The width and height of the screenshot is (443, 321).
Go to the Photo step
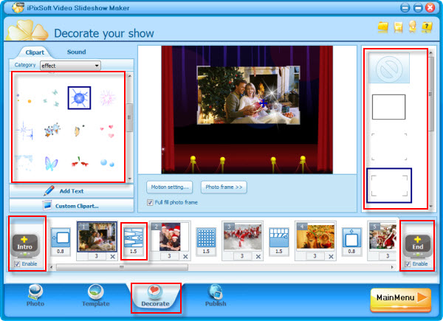(x=35, y=296)
